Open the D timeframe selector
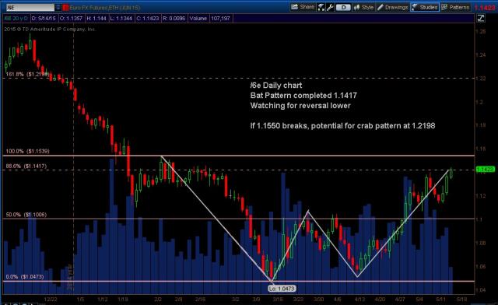This screenshot has width=498, height=305. tap(343, 7)
